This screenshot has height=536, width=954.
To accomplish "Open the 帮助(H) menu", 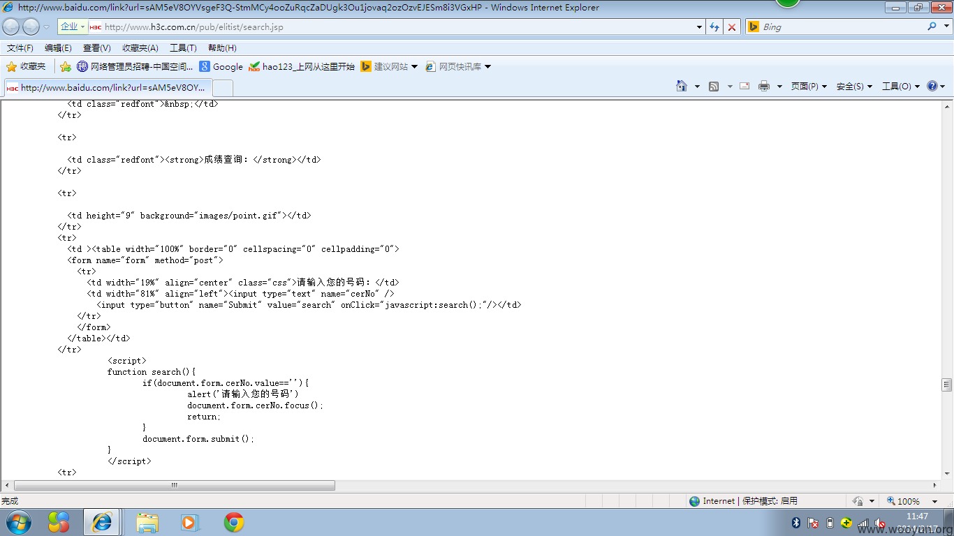I will [222, 48].
